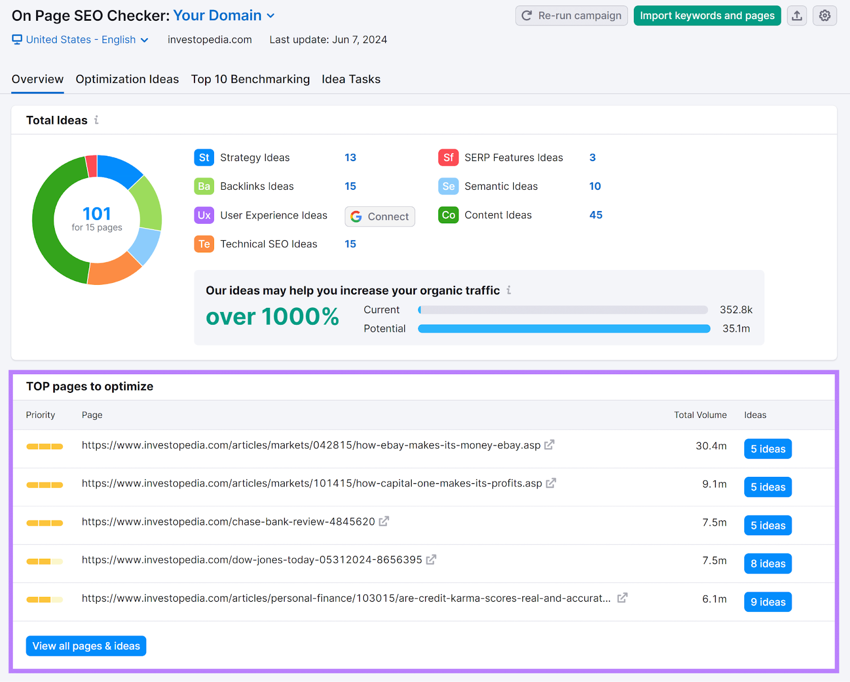Click the SERP Features "Sf" icon
Screen dimensions: 850x682
click(448, 157)
